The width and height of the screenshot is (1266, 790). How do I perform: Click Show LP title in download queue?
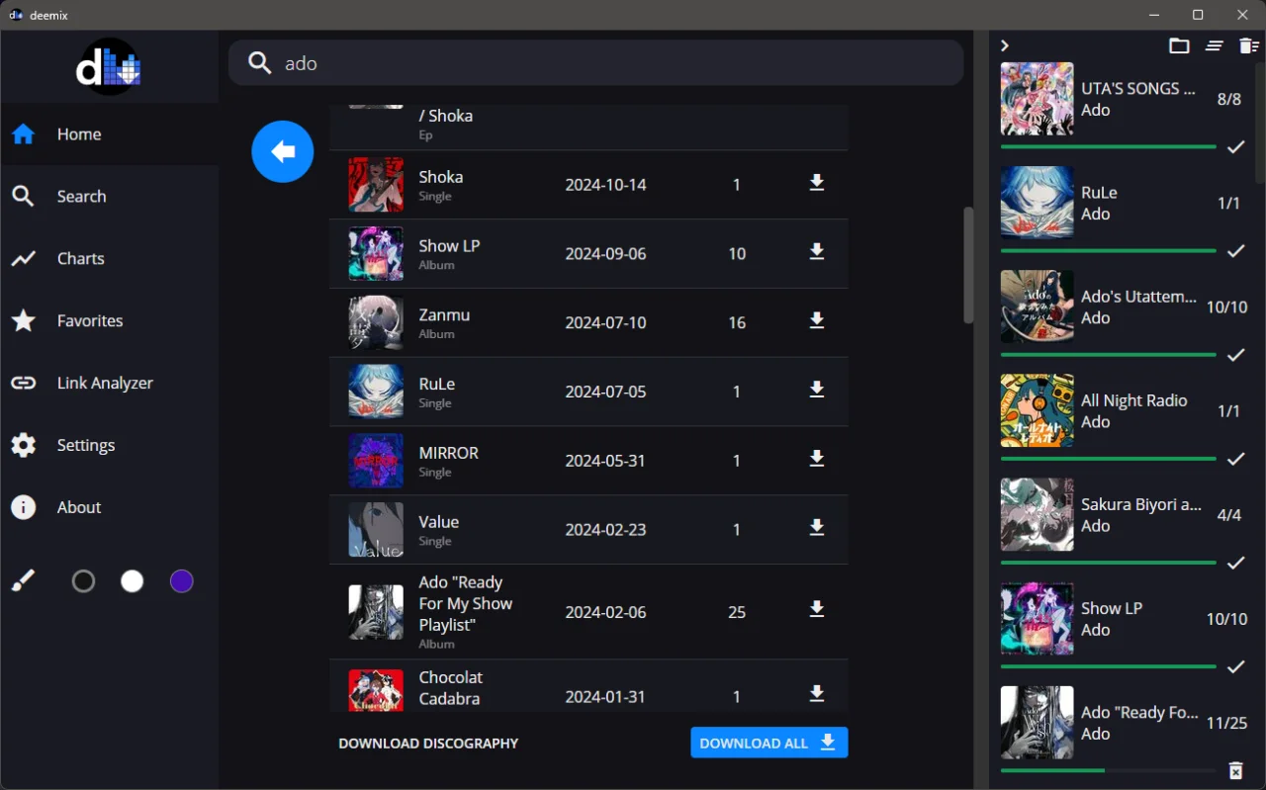1112,608
